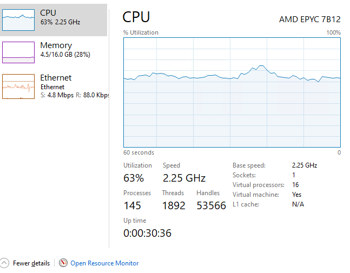Open the CPU sidebar entry label
Image resolution: width=350 pixels, height=273 pixels.
48,13
